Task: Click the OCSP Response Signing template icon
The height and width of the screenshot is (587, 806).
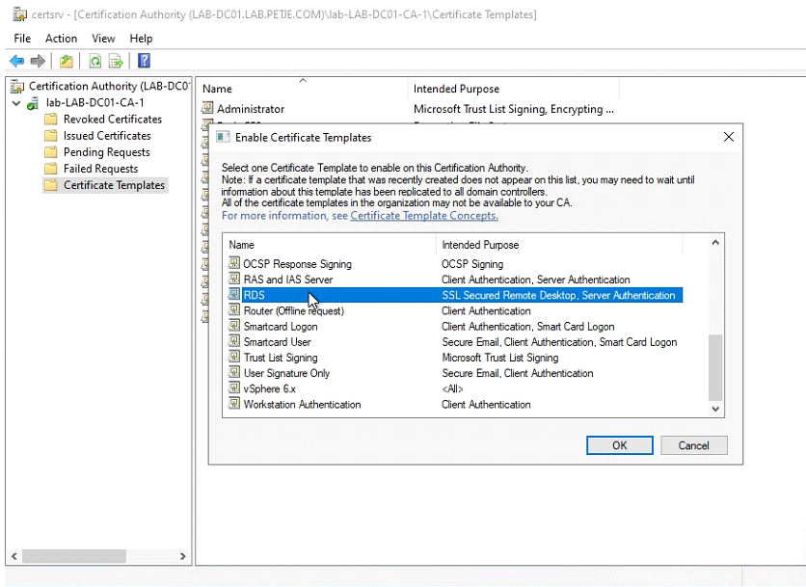Action: tap(234, 264)
